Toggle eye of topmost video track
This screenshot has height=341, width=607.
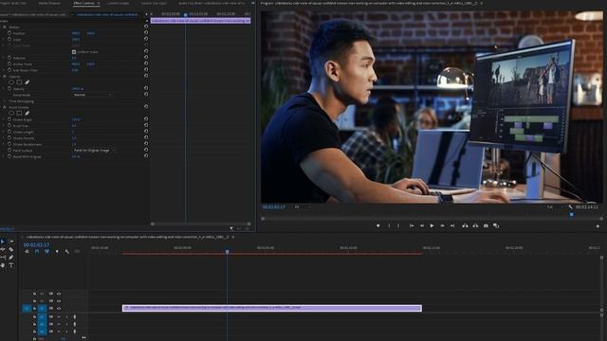point(59,294)
